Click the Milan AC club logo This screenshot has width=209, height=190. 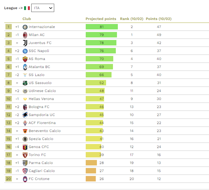25,35
